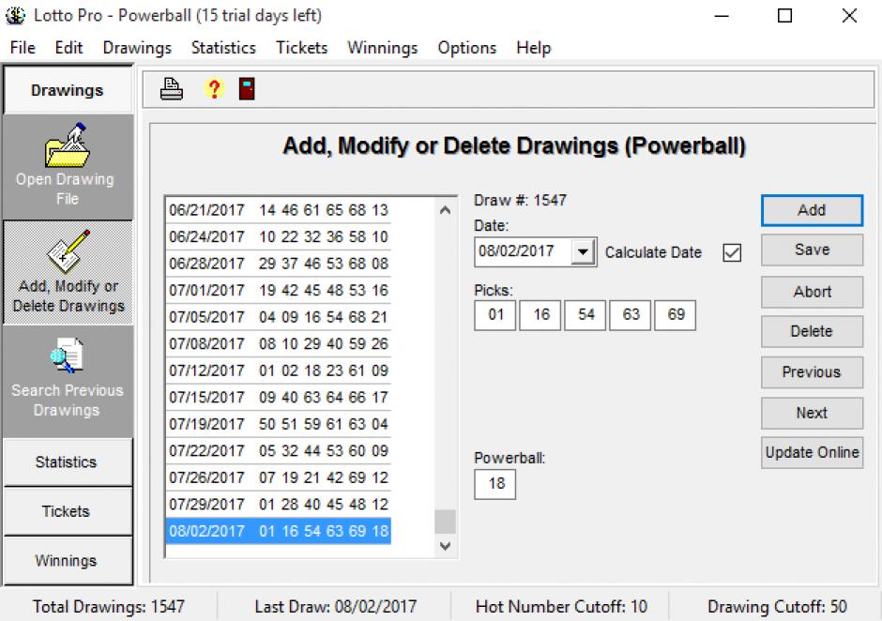Viewport: 882px width, 621px height.
Task: Click the drawings list scrollbar thumb
Action: coord(445,522)
